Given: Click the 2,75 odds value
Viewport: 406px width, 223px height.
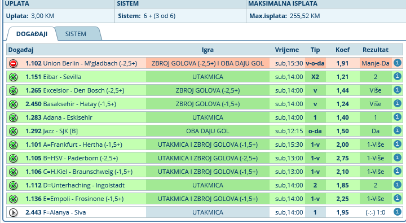Looking at the screenshot, I should (343, 158).
